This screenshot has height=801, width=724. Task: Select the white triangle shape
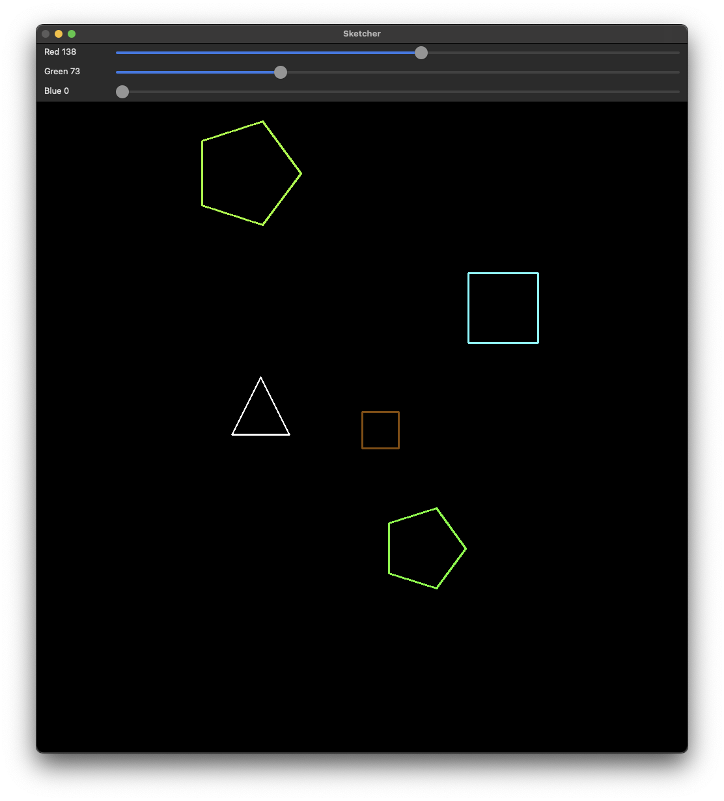tap(260, 434)
